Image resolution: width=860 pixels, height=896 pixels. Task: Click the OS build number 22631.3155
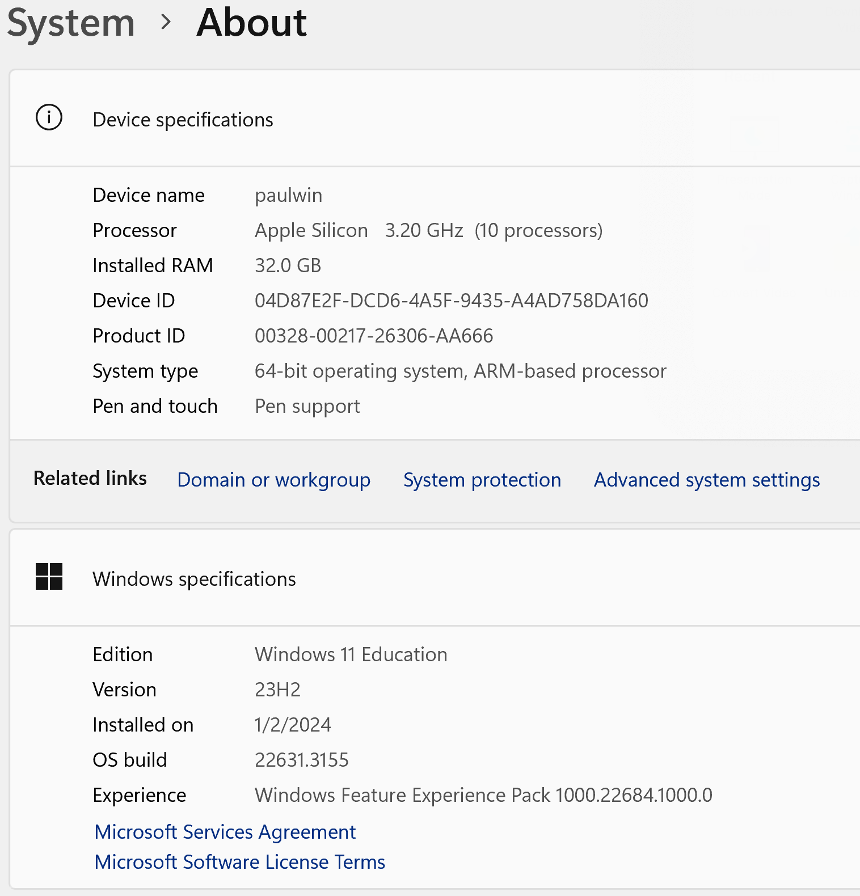pyautogui.click(x=301, y=760)
